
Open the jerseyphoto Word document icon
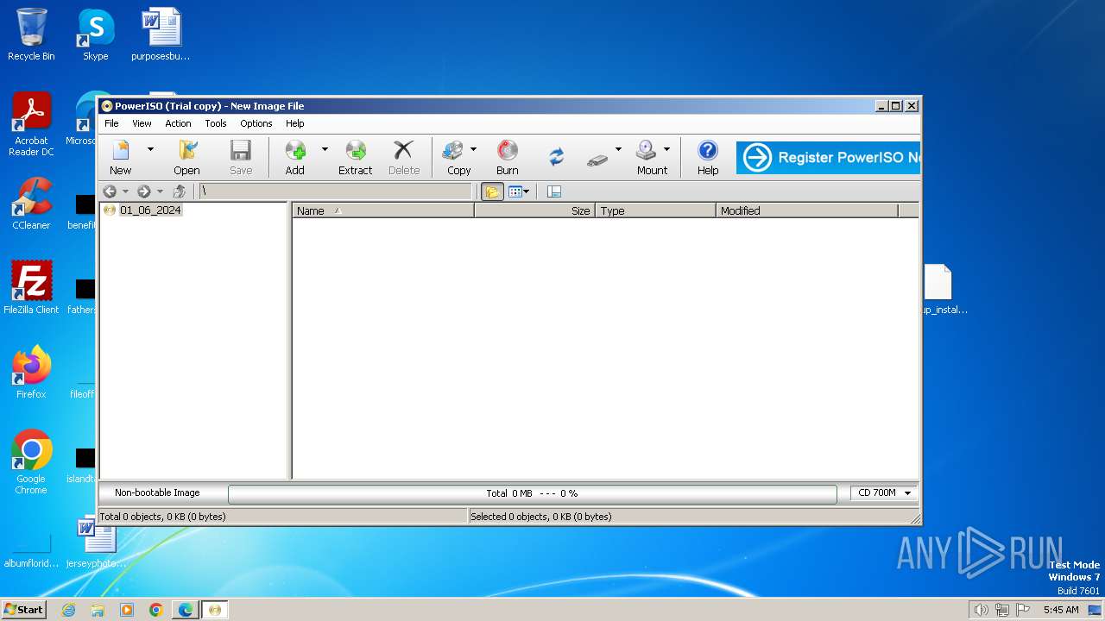point(97,542)
